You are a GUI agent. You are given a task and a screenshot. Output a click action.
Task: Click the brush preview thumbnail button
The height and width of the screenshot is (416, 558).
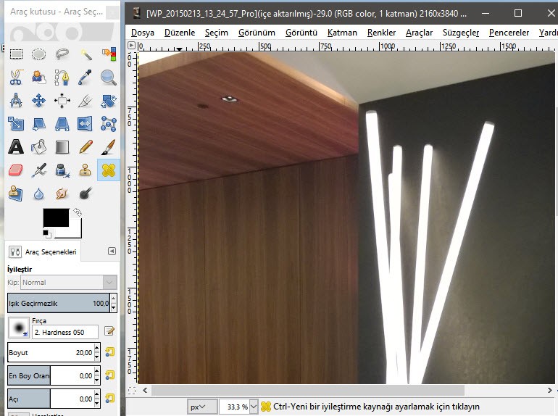coord(18,330)
